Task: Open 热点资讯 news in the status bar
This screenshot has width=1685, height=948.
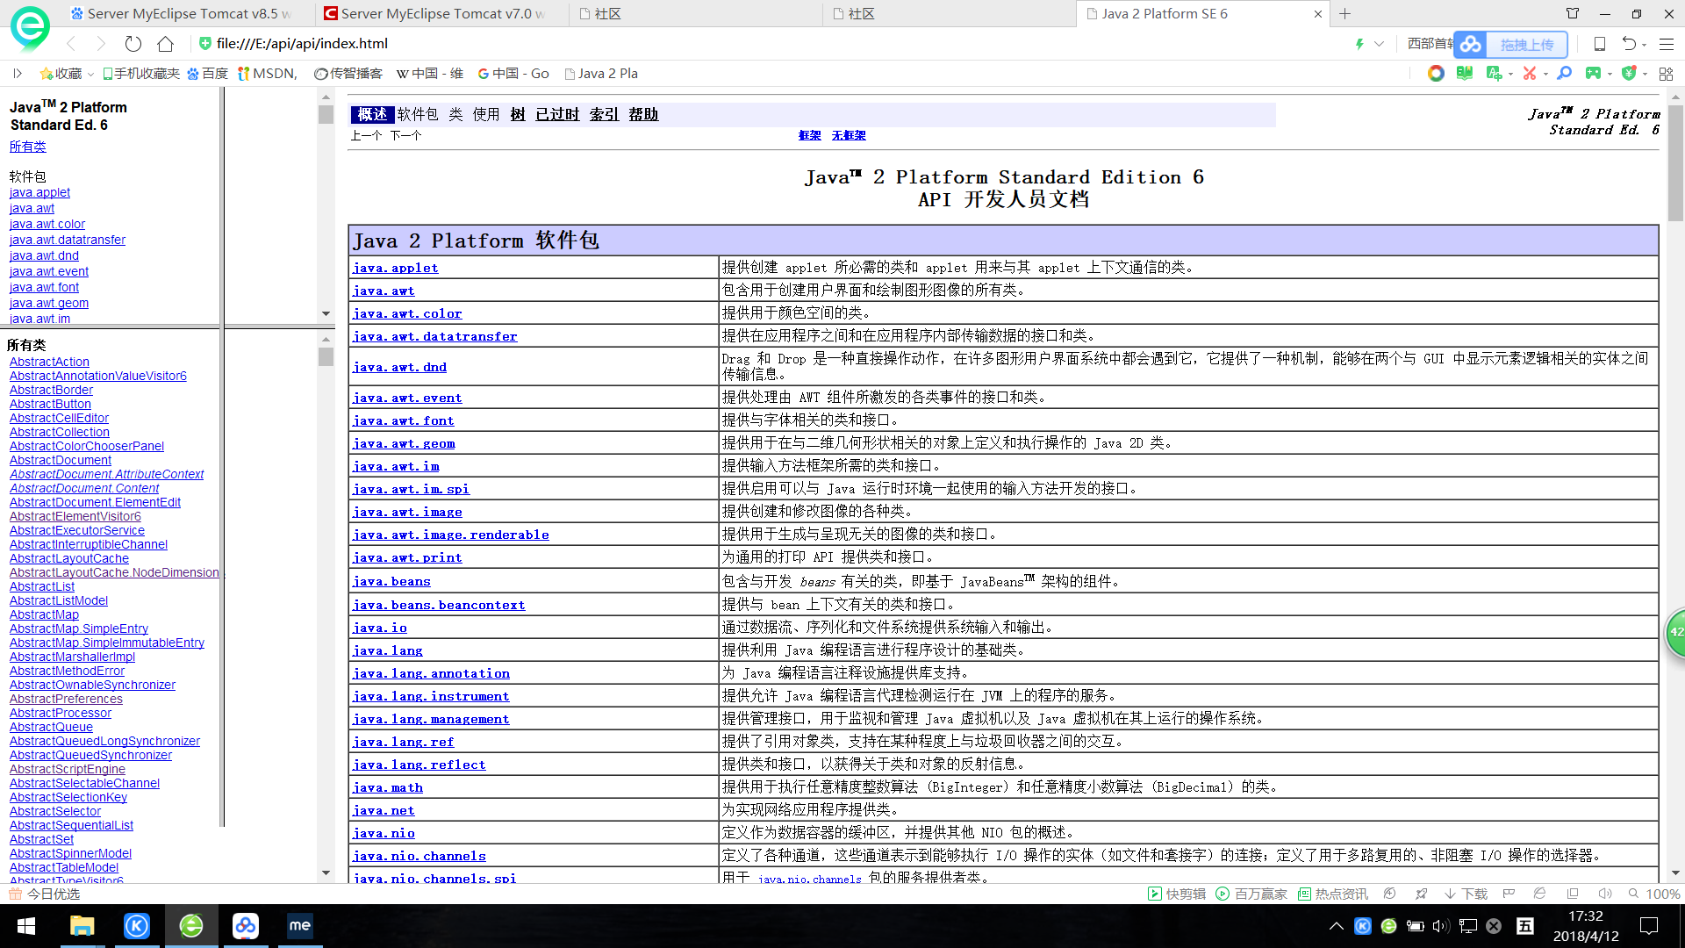Action: coord(1332,894)
